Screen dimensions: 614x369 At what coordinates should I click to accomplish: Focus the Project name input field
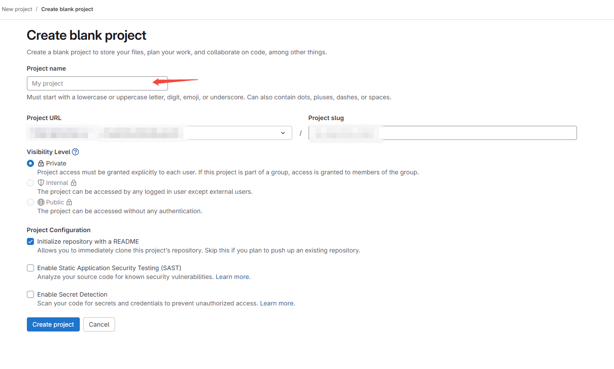pyautogui.click(x=97, y=83)
